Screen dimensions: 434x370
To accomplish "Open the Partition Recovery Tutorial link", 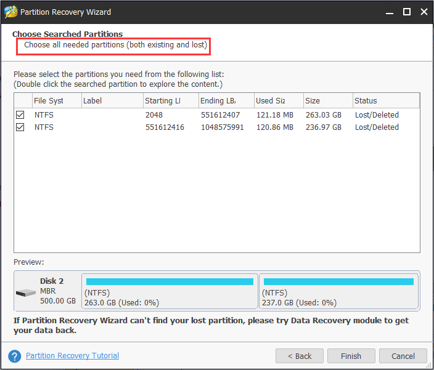I will (73, 356).
